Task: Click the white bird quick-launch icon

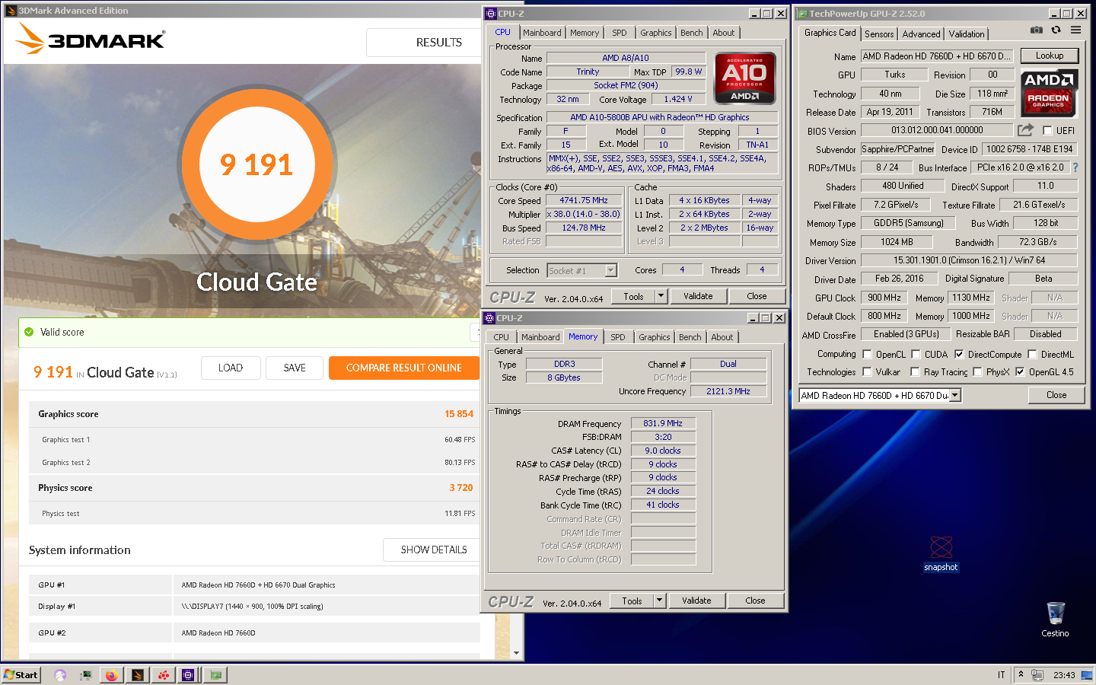Action: click(60, 675)
